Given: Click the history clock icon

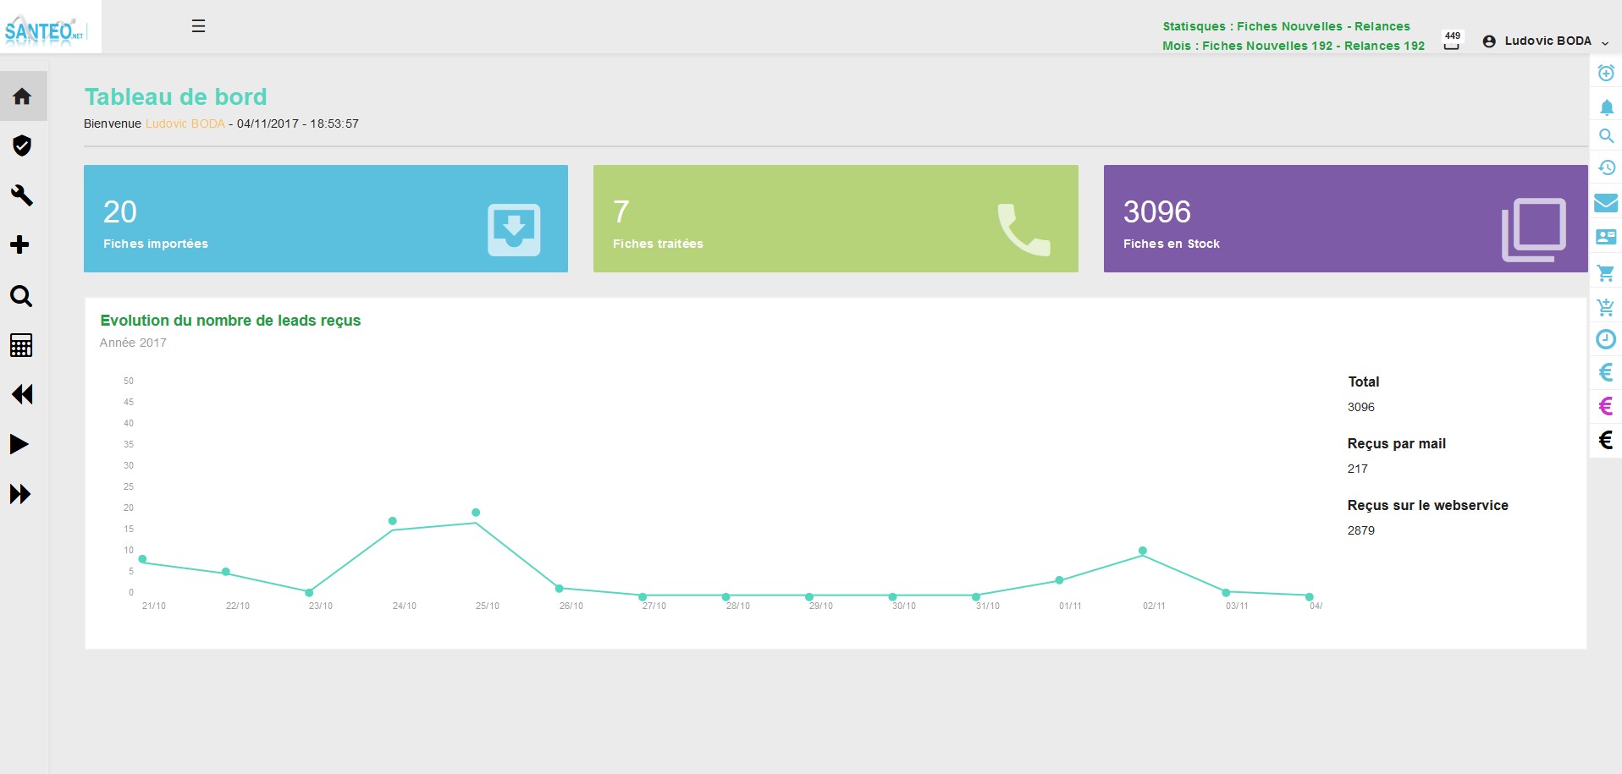Looking at the screenshot, I should click(1606, 167).
